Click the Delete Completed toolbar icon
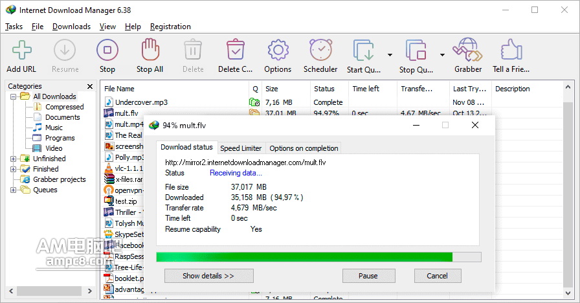This screenshot has width=580, height=303. [x=235, y=50]
